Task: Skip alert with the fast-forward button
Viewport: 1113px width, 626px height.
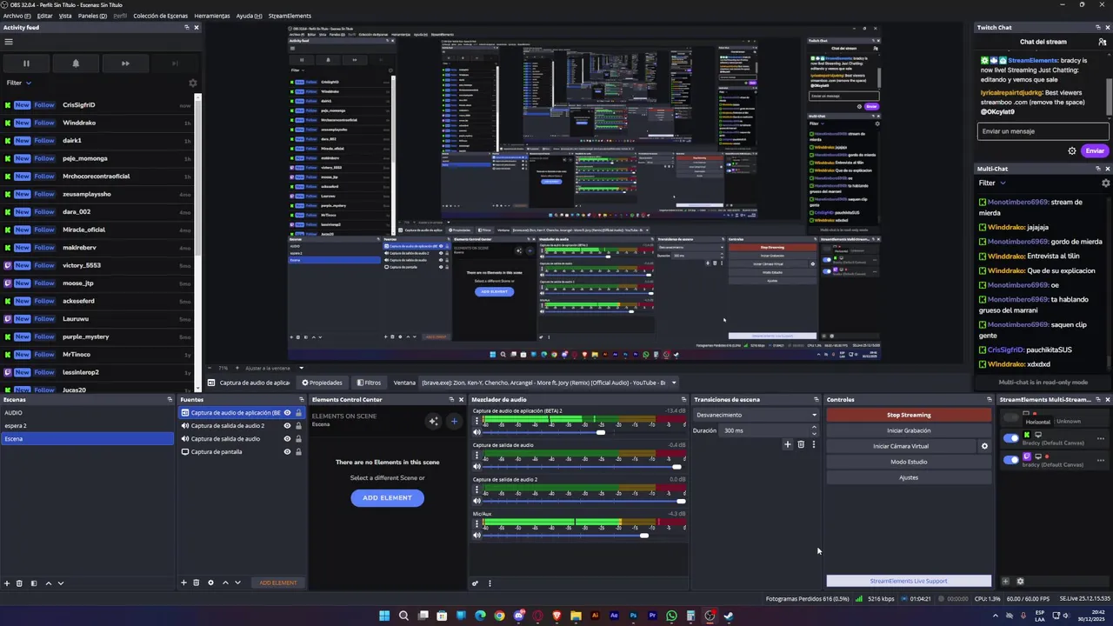Action: [125, 63]
